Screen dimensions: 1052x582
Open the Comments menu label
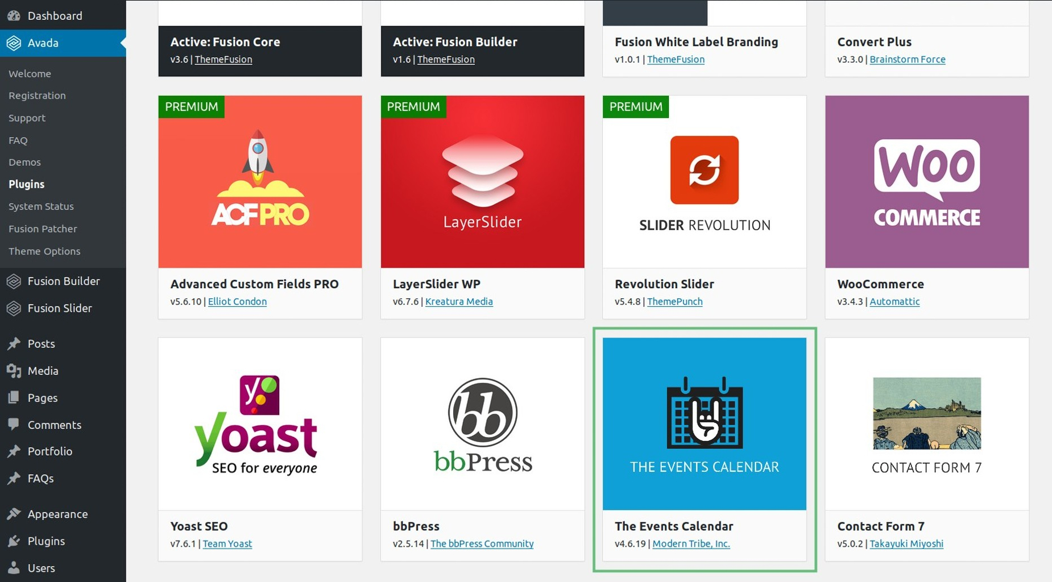pyautogui.click(x=55, y=425)
